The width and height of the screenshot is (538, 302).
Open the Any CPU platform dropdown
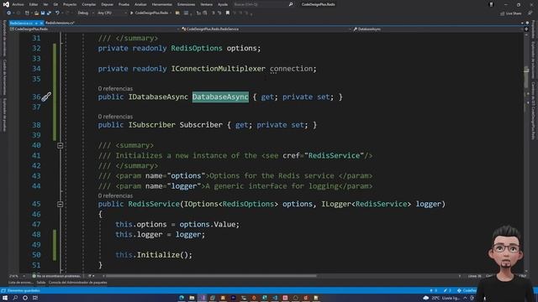pos(112,13)
